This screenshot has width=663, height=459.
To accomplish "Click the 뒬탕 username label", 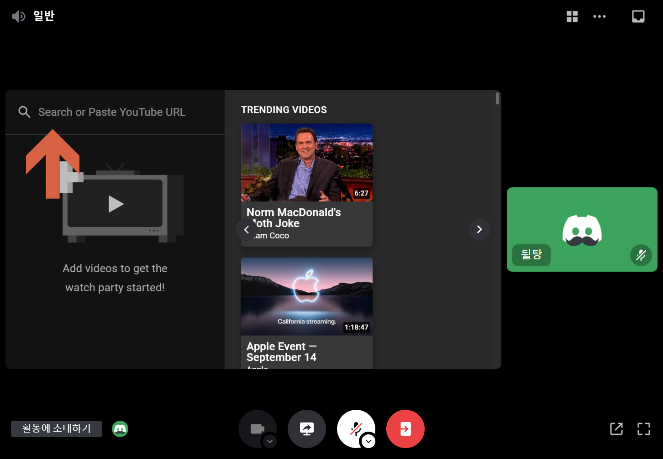I will tap(531, 255).
